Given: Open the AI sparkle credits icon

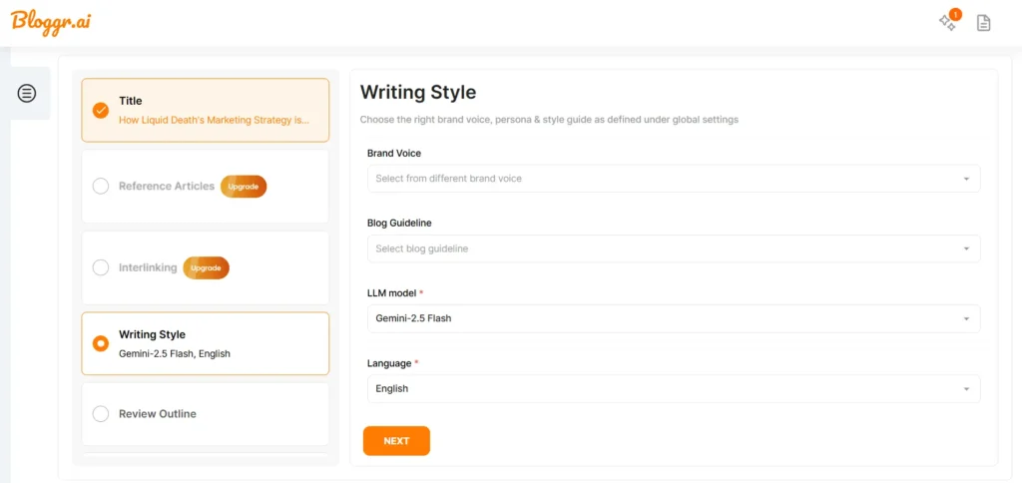Looking at the screenshot, I should [946, 23].
